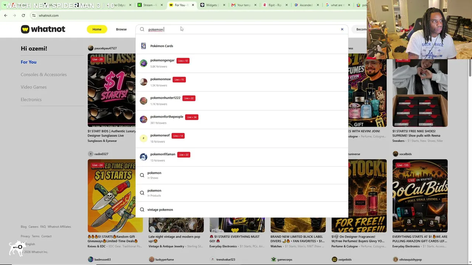Select the vintage pokemon search suggestion
472x265 pixels.
[x=242, y=210]
